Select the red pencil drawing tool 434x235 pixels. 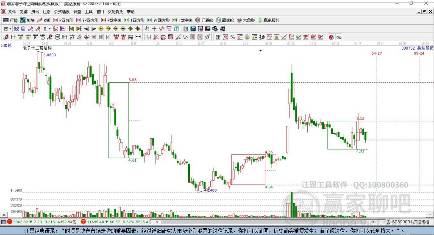click(x=6, y=37)
